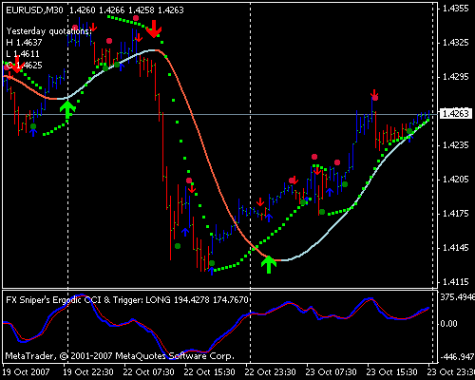This screenshot has width=475, height=380.
Task: Select the blue up arrow below the lowest candle
Action: tap(212, 271)
